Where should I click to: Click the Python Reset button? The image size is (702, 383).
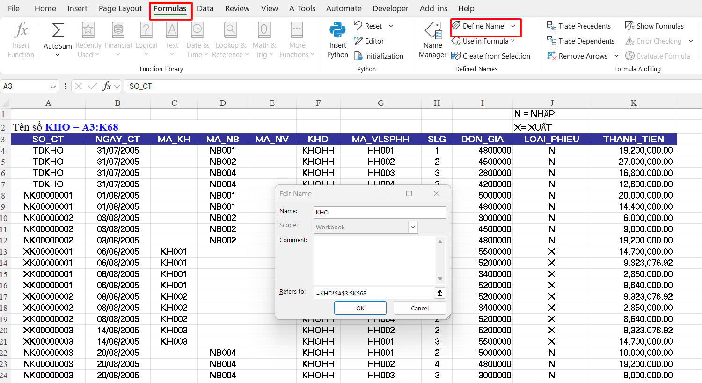click(x=368, y=26)
